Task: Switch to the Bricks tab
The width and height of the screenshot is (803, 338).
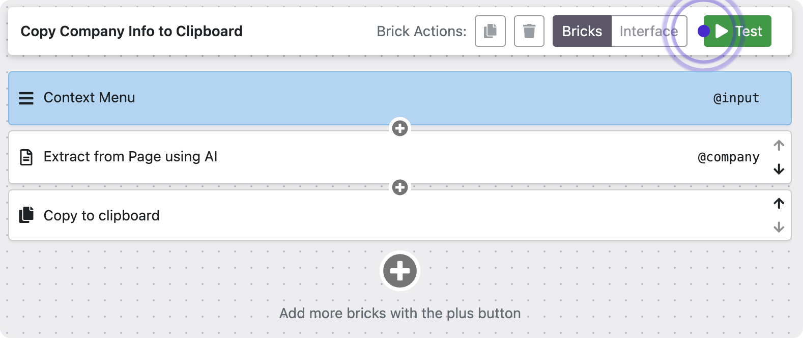Action: [x=582, y=31]
